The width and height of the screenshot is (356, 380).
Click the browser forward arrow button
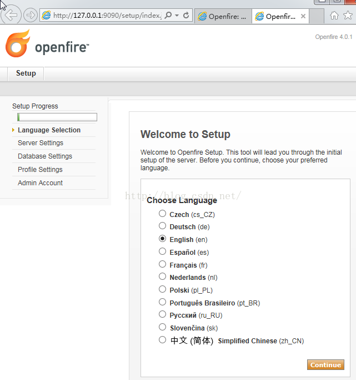(x=31, y=15)
